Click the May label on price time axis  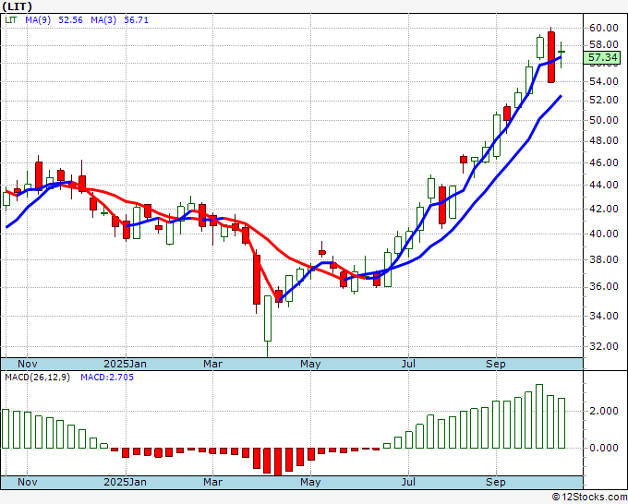pyautogui.click(x=310, y=364)
